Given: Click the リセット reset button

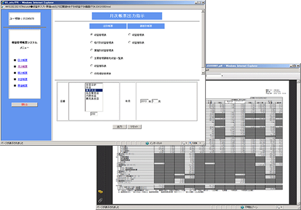Looking at the screenshot, I should (134, 127).
